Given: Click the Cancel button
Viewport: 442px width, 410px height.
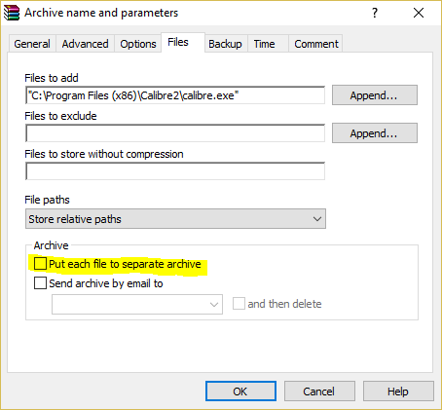Looking at the screenshot, I should [319, 391].
